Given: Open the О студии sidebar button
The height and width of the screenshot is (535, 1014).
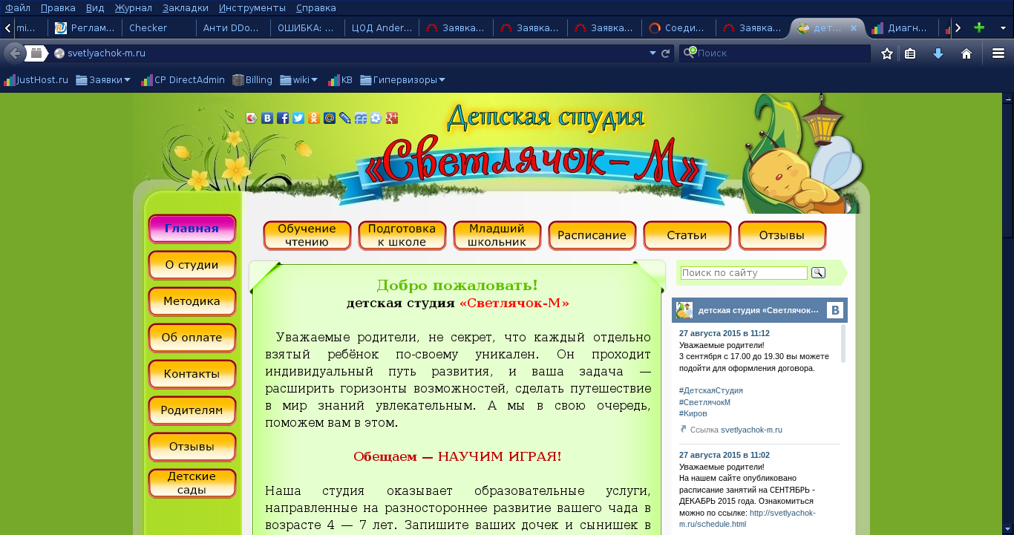Looking at the screenshot, I should [x=192, y=265].
